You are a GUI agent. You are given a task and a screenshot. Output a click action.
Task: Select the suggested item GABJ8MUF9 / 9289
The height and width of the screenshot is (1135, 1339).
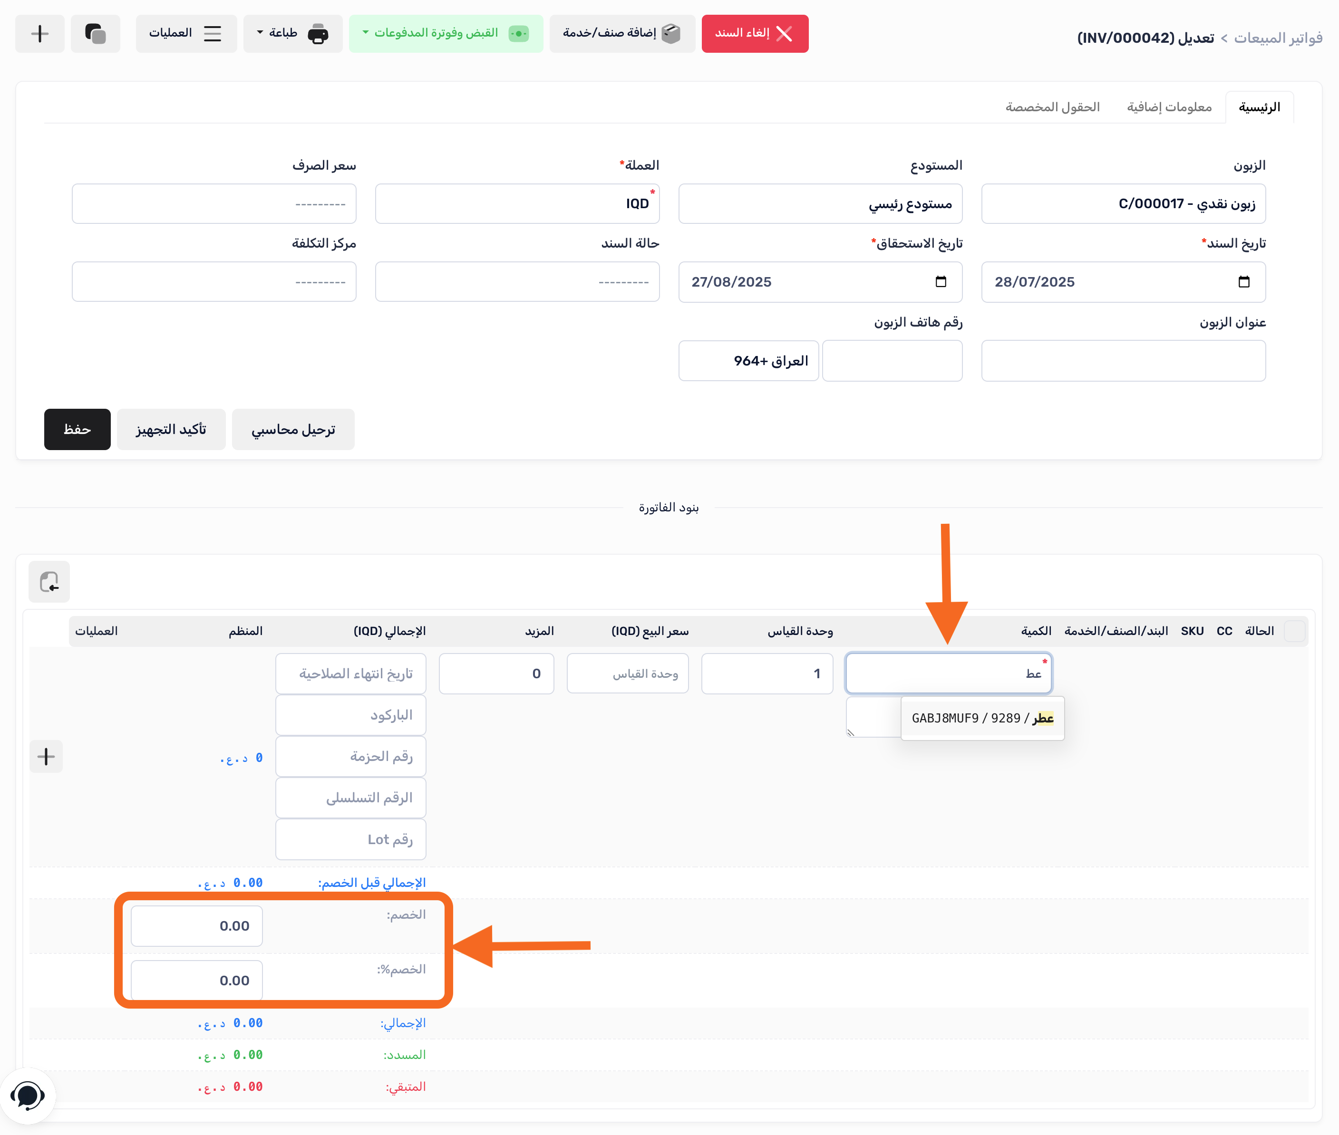coord(982,718)
